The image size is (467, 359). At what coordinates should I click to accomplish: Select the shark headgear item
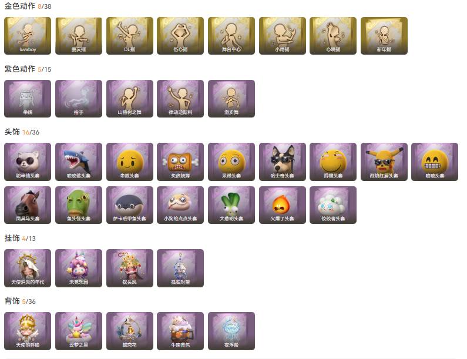[79, 162]
